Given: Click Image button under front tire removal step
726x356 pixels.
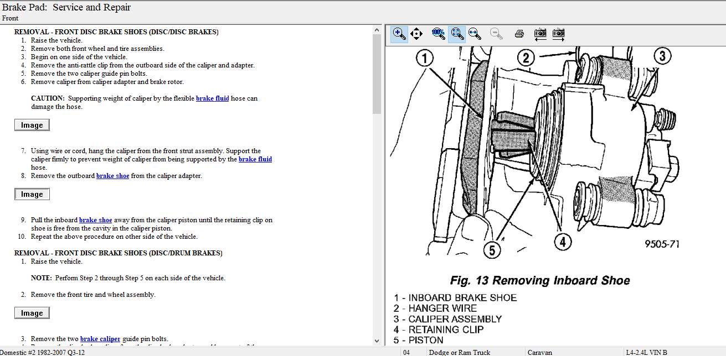Looking at the screenshot, I should point(32,313).
